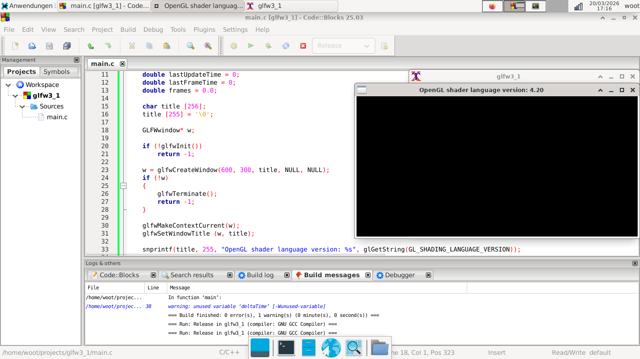640x359 pixels.
Task: Close the Management panel
Action: click(x=77, y=60)
